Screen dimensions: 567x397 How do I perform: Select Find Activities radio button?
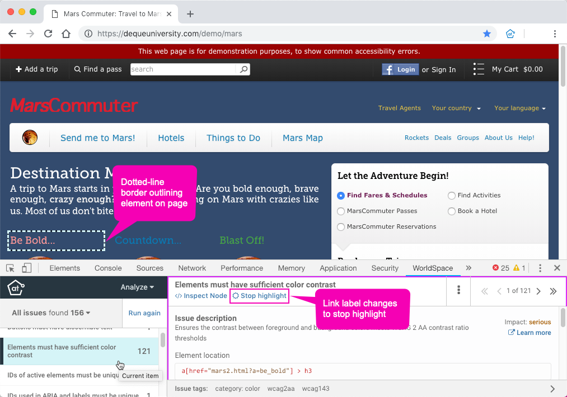(x=451, y=196)
